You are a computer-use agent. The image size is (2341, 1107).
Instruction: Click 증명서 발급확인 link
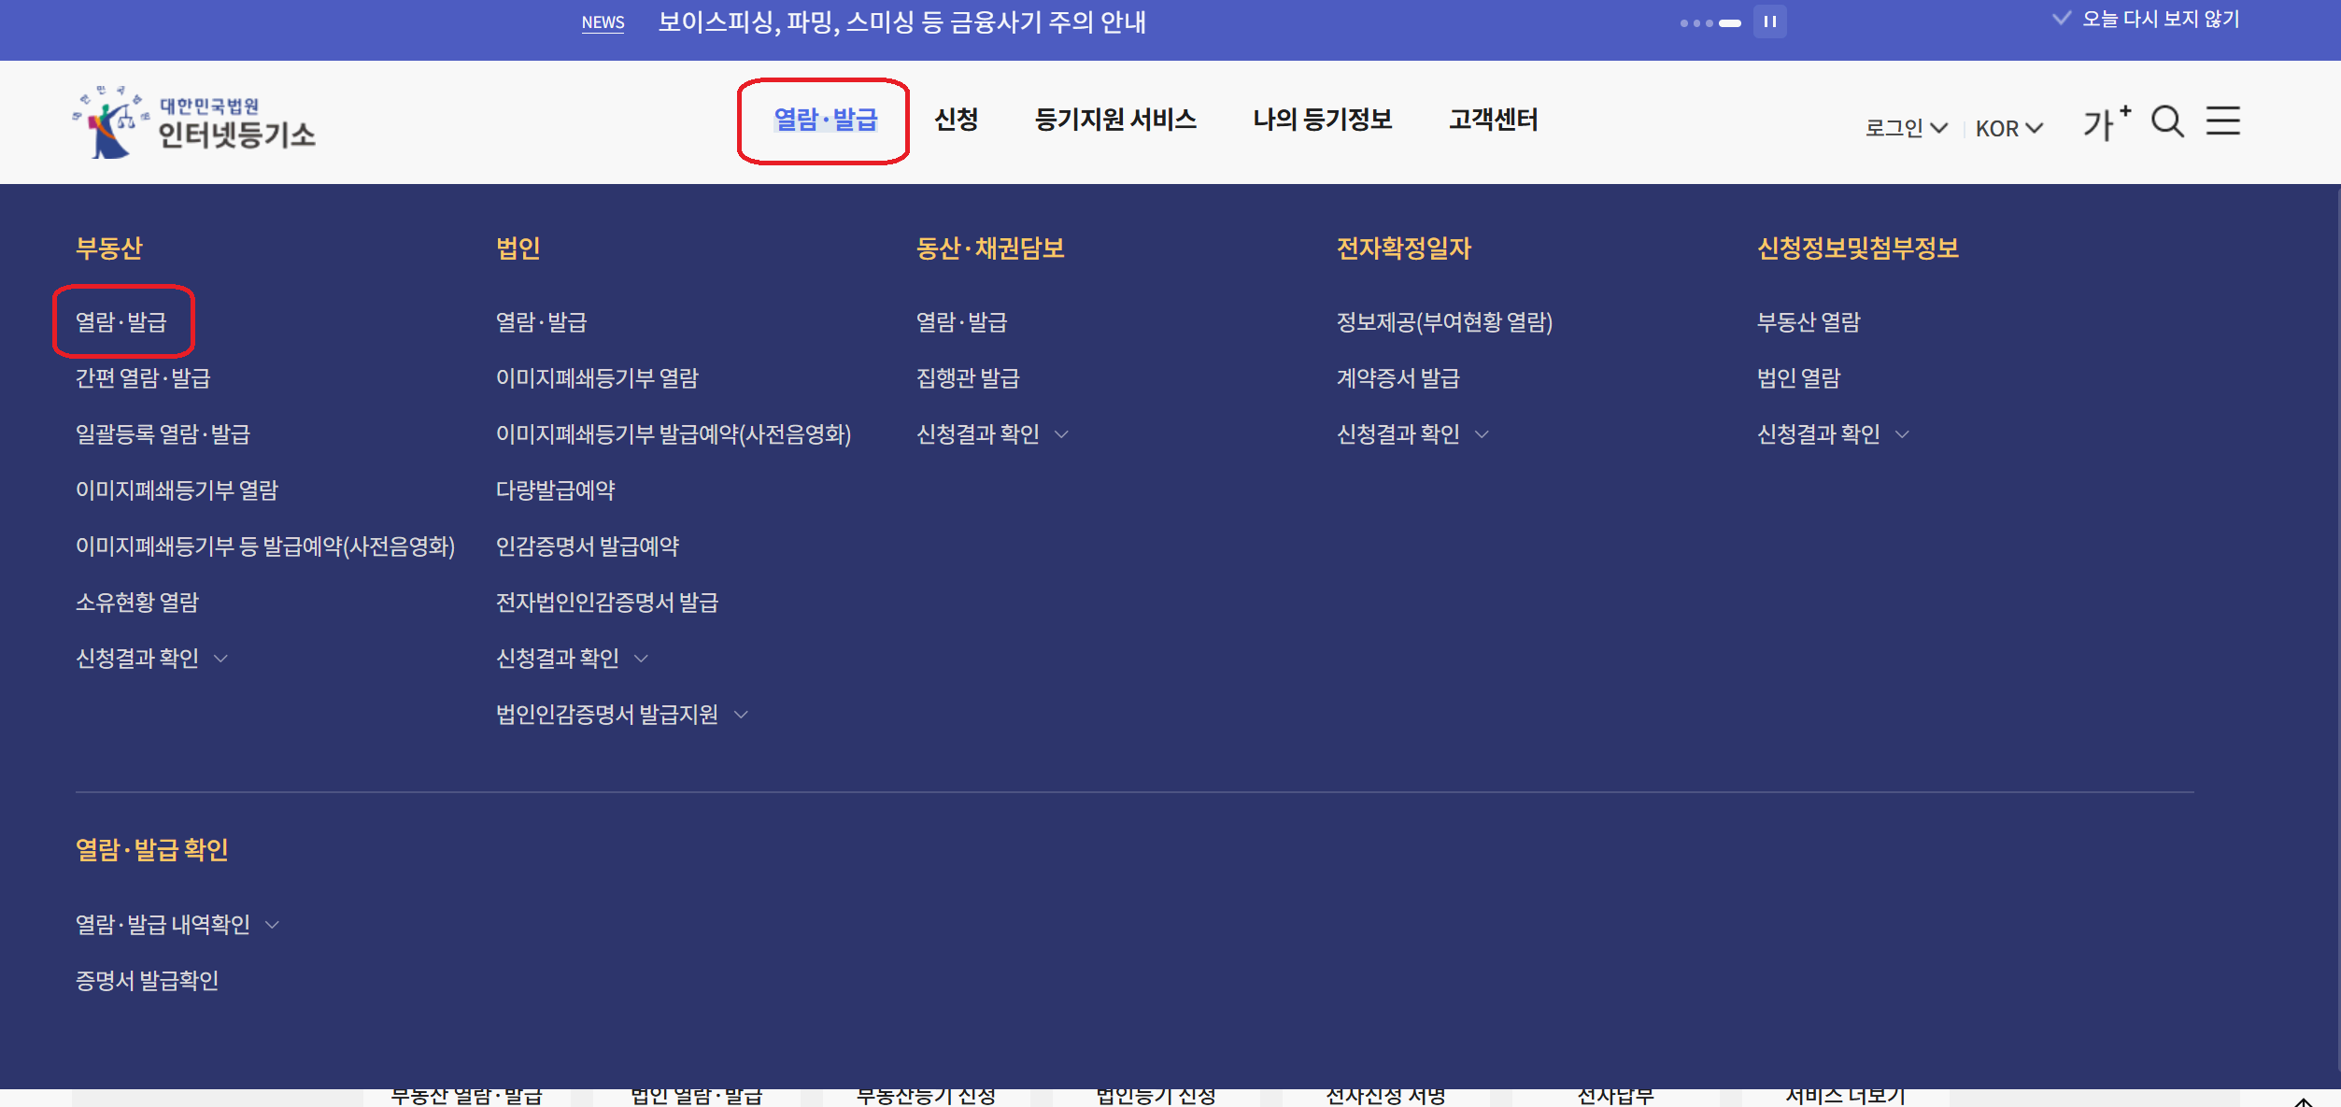tap(147, 980)
